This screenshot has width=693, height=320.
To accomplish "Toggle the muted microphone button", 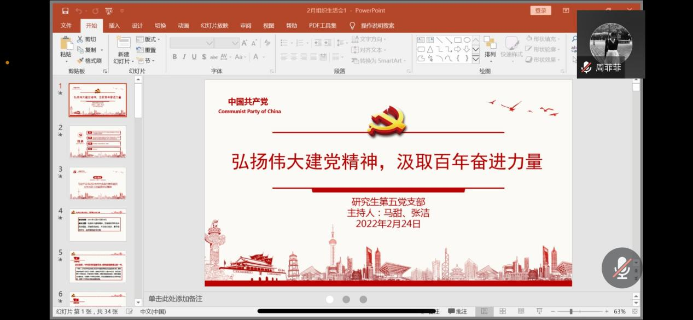I will (621, 268).
